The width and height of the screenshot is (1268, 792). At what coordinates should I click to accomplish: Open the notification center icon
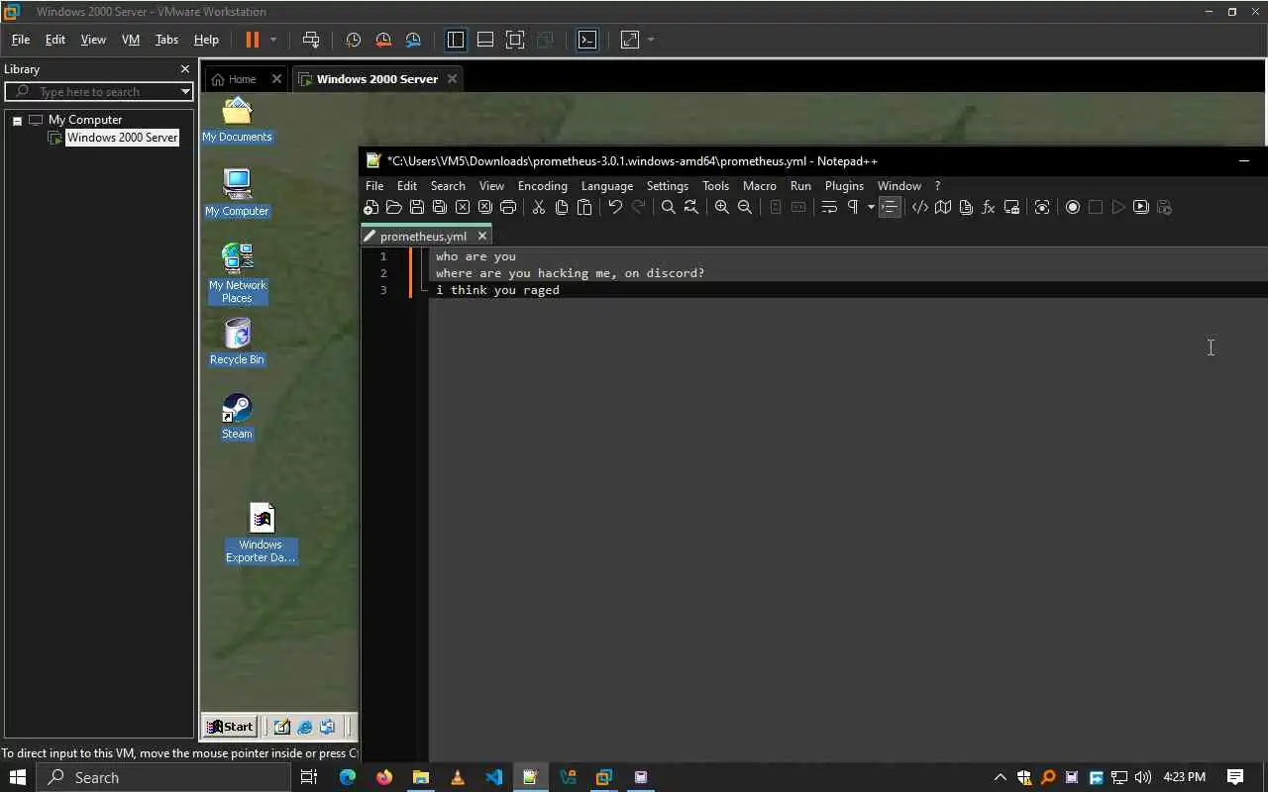pos(1235,777)
